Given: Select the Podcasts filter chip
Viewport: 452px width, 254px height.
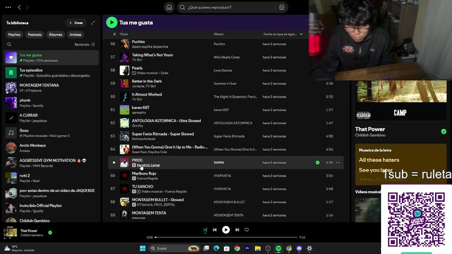Looking at the screenshot, I should 35,35.
